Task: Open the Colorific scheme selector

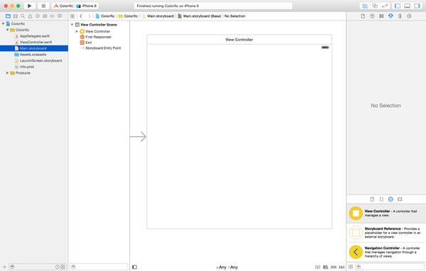Action: coord(64,6)
